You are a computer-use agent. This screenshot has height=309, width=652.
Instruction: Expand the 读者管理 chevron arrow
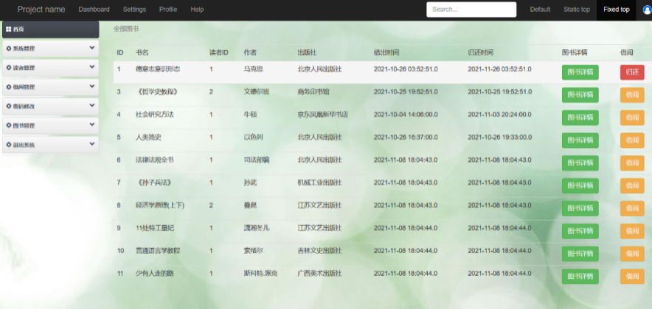point(91,68)
